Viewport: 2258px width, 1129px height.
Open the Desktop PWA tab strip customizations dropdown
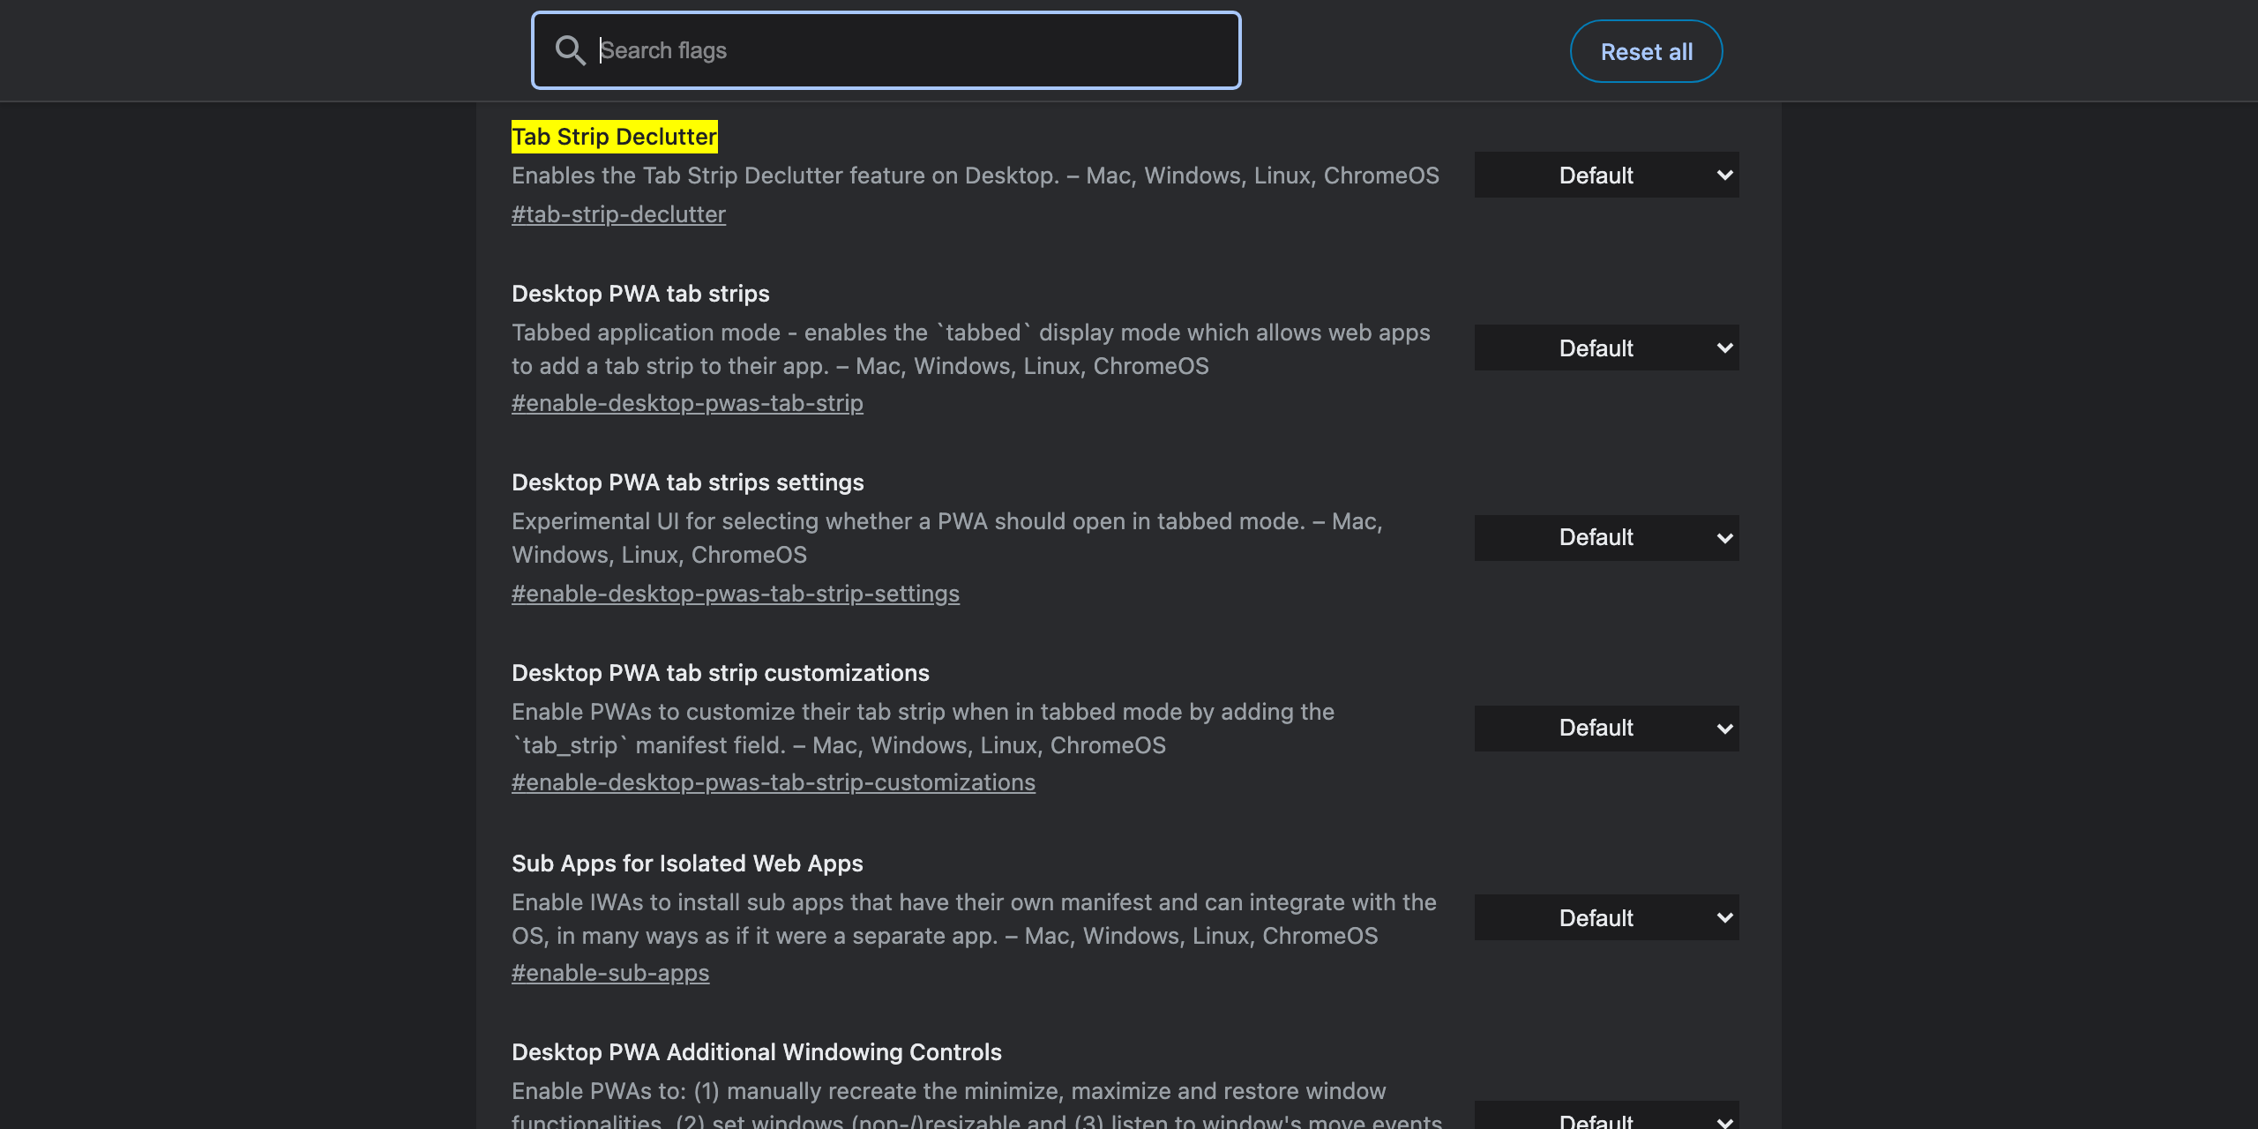[x=1606, y=729]
